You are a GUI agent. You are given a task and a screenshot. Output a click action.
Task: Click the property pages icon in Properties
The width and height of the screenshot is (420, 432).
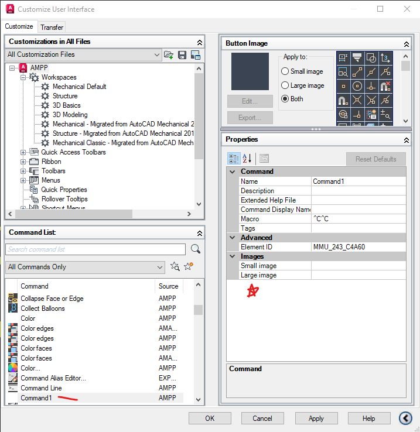click(264, 159)
